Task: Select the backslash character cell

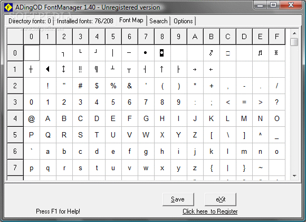Action: (228, 135)
